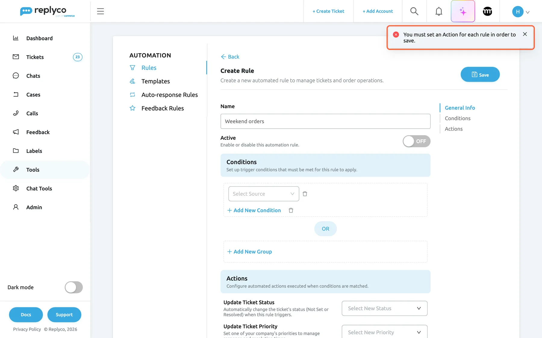Click the Support button
This screenshot has width=542, height=338.
(x=64, y=315)
